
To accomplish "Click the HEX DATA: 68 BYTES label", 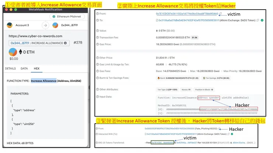I will [x=20, y=143].
